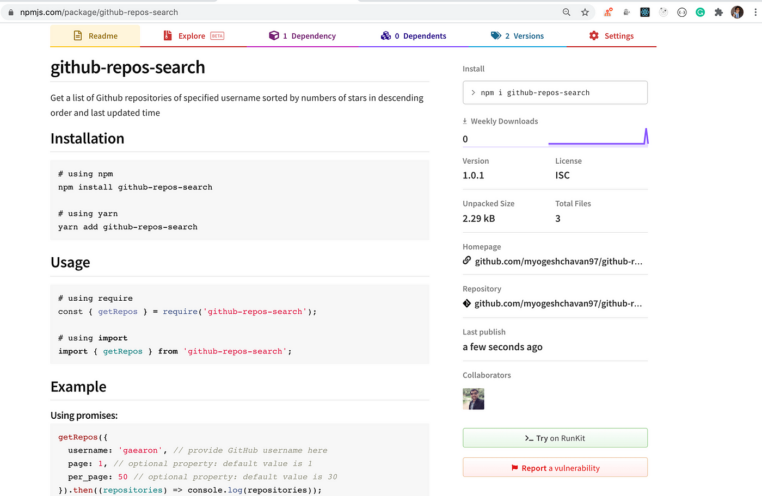Open the Extensions puzzle piece menu
762x496 pixels.
[718, 12]
